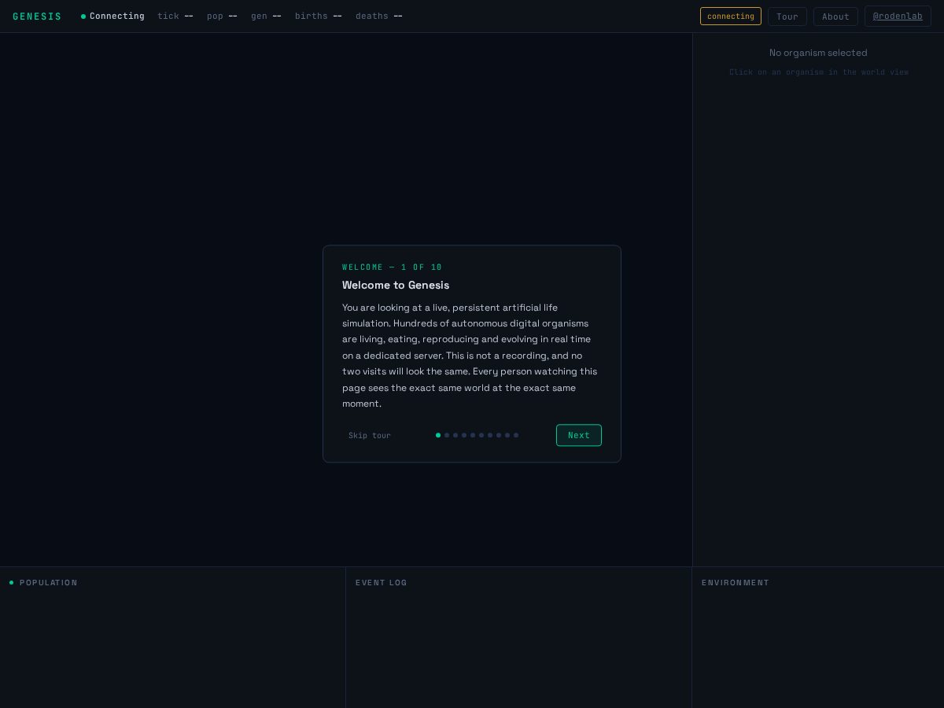Jump to the second tour progress dot
Viewport: 944px width, 708px height.
click(x=447, y=435)
